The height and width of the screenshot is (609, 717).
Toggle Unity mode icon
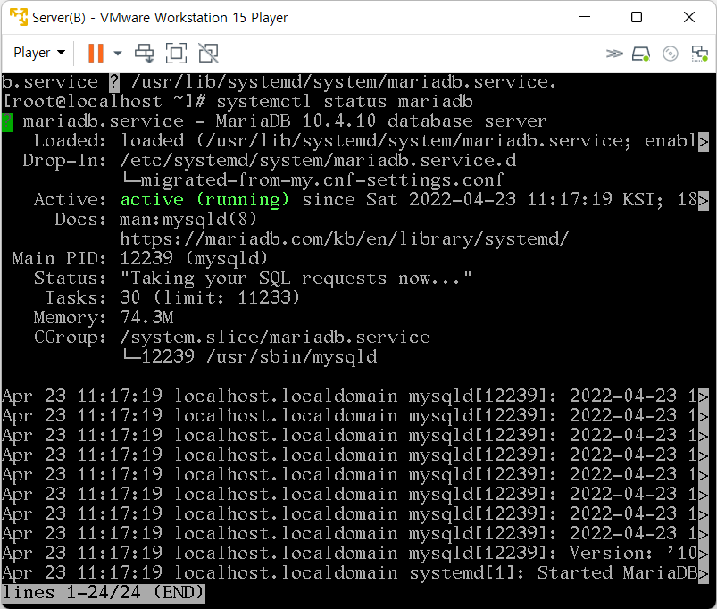coord(209,53)
